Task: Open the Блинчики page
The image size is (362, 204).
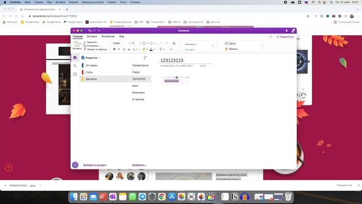Action: click(140, 92)
